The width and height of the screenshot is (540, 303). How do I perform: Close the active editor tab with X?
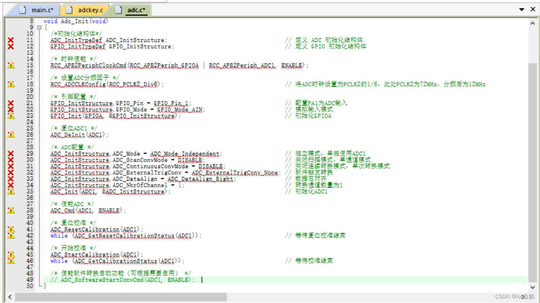pyautogui.click(x=533, y=9)
